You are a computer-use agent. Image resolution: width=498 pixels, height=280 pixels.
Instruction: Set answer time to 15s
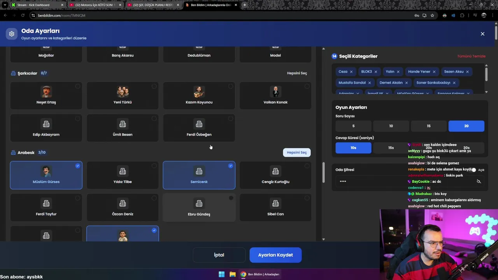click(x=391, y=148)
